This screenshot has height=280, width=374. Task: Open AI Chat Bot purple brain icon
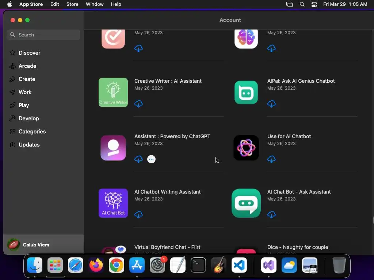(x=113, y=203)
